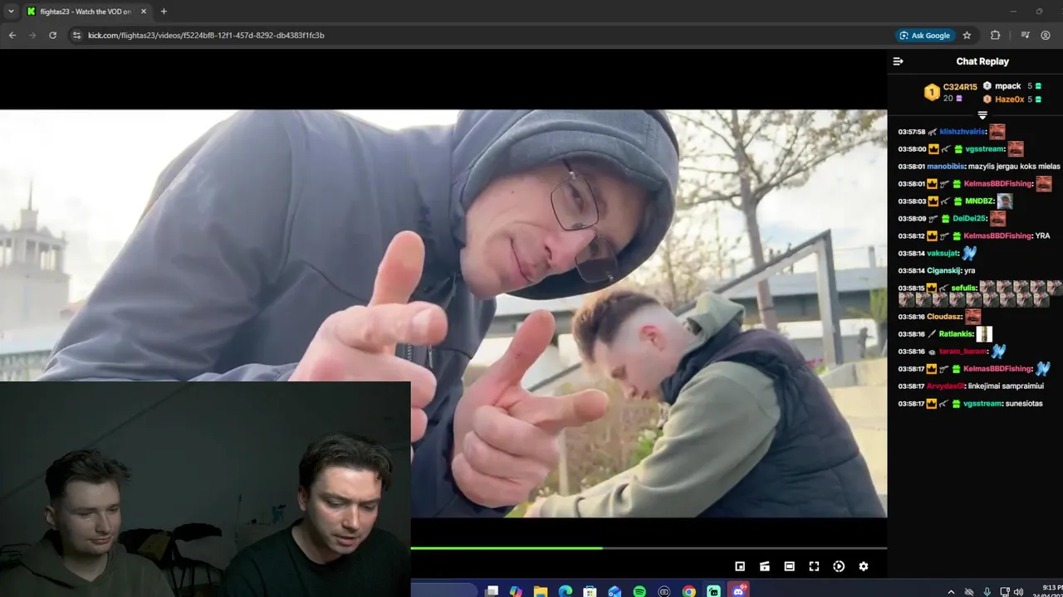
Task: Expand the gift leaderboard arrow
Action: pos(982,115)
